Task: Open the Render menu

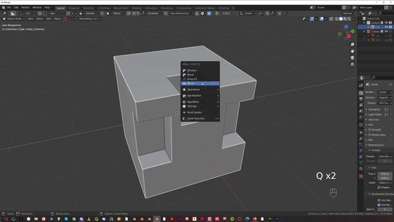Action: point(25,7)
